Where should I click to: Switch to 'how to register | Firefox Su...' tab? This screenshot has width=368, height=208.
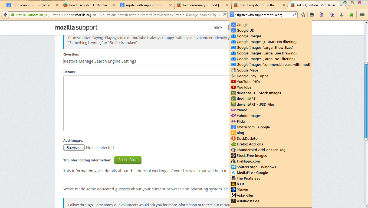pos(89,5)
